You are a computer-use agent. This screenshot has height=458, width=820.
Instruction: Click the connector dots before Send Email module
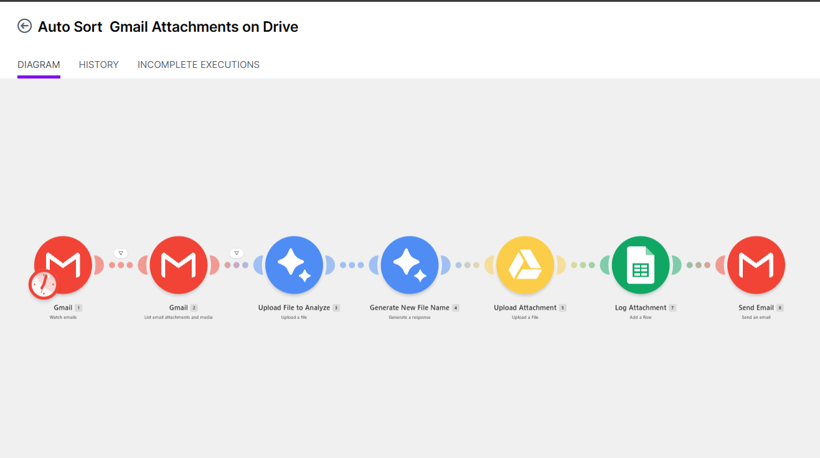(x=699, y=265)
